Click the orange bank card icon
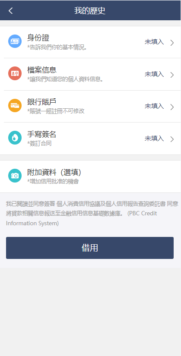Viewport: 181px width, 356px height. (15, 106)
